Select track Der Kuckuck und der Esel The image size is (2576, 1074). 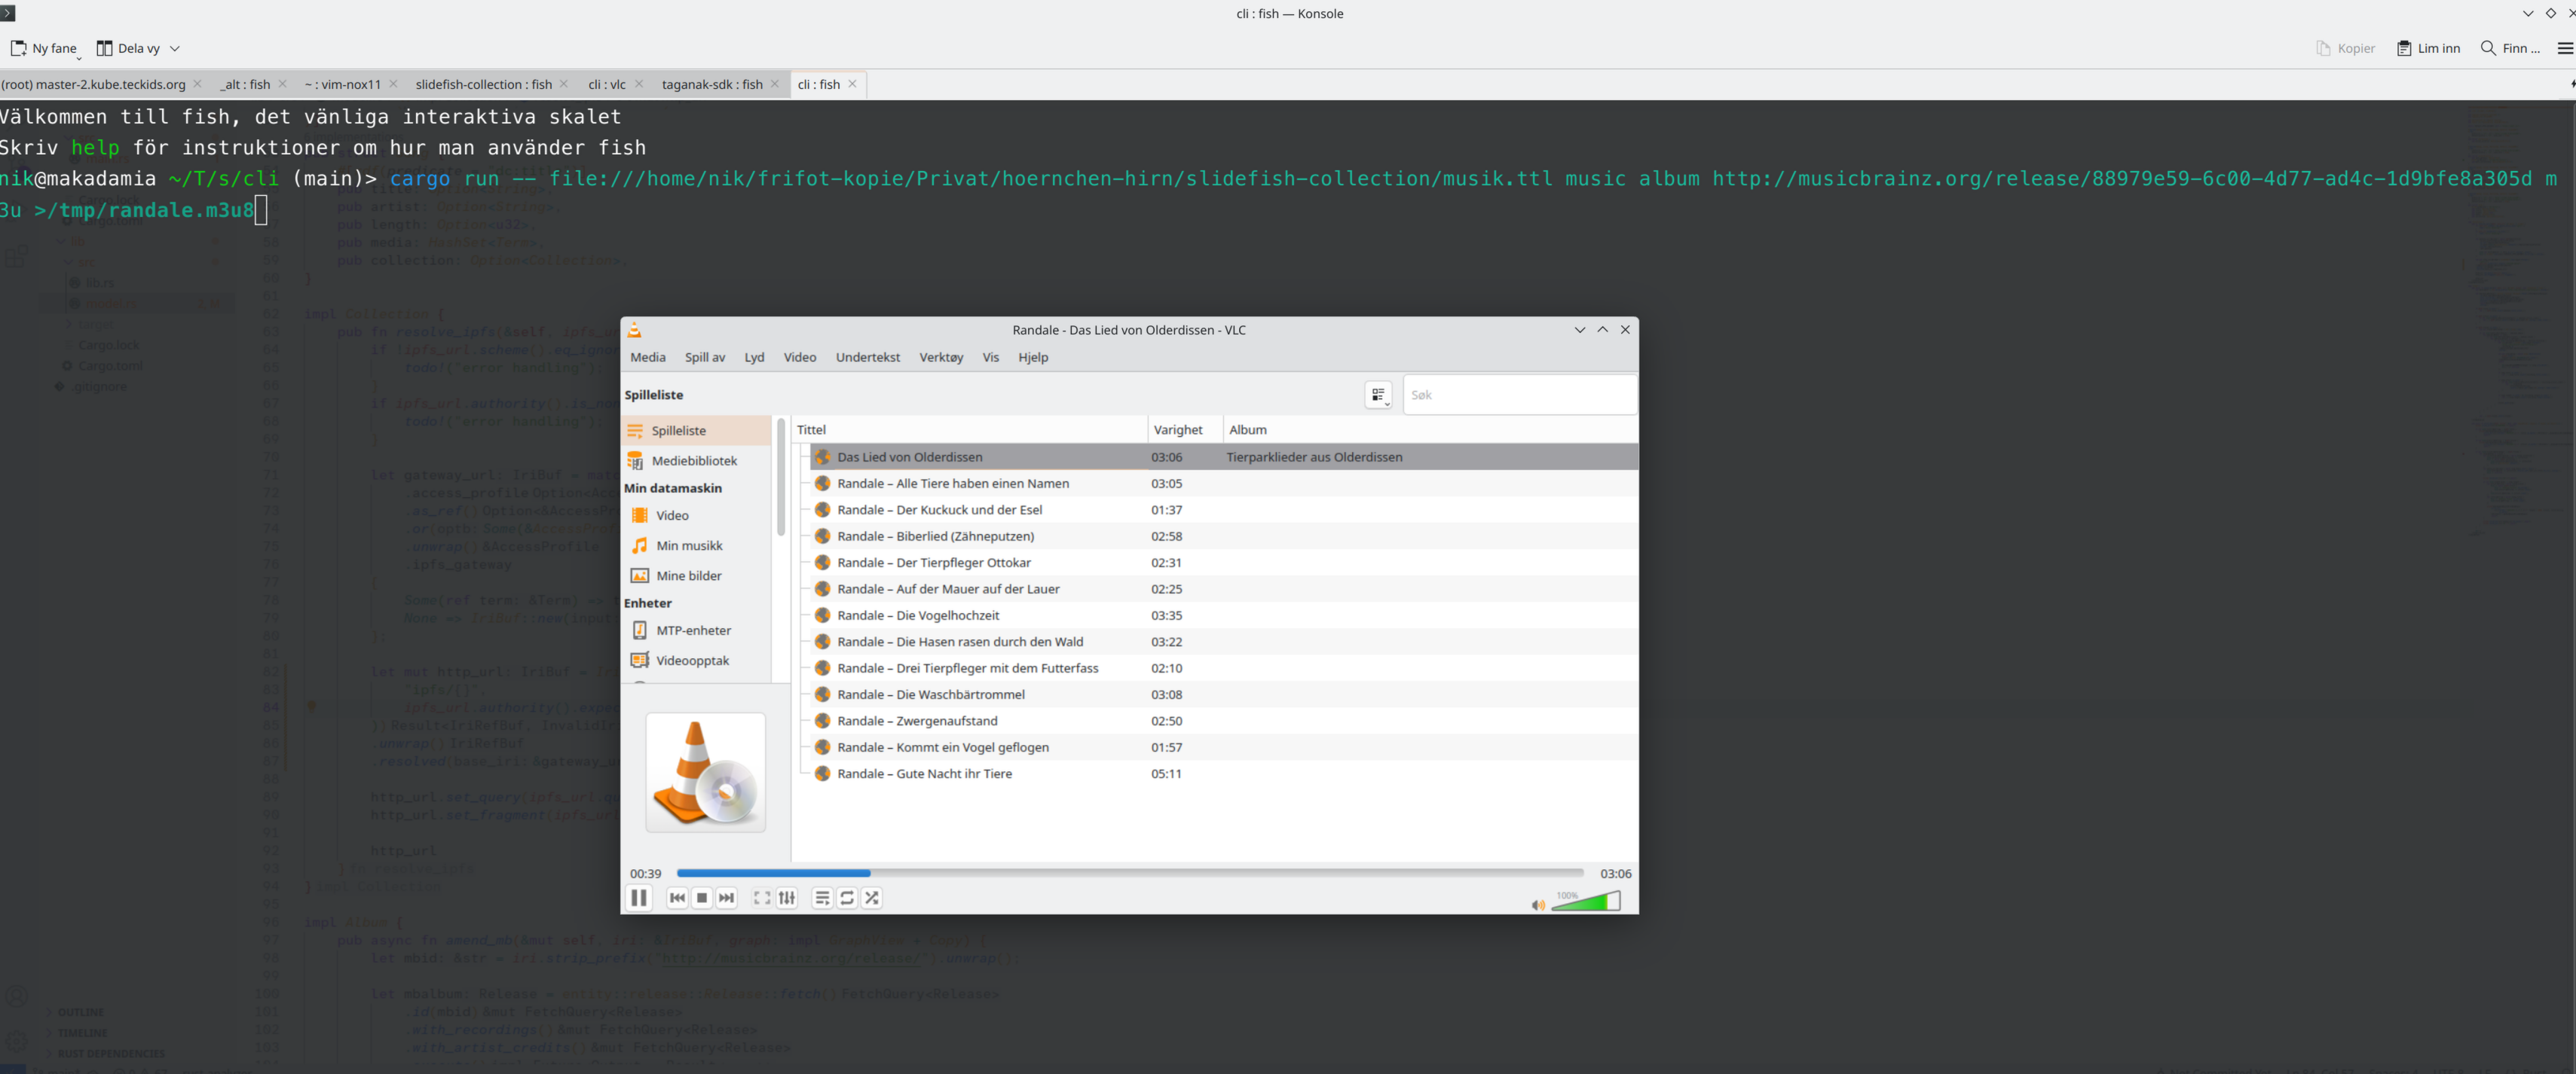[x=1224, y=510]
